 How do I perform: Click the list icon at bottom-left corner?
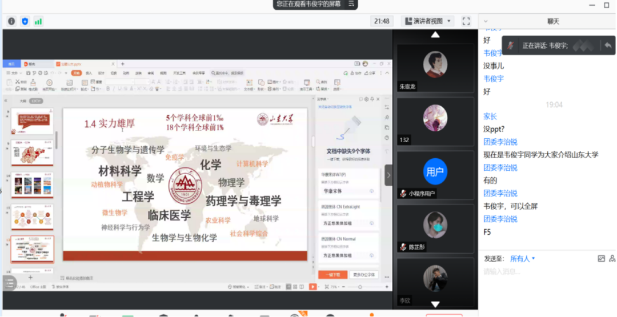(x=9, y=283)
